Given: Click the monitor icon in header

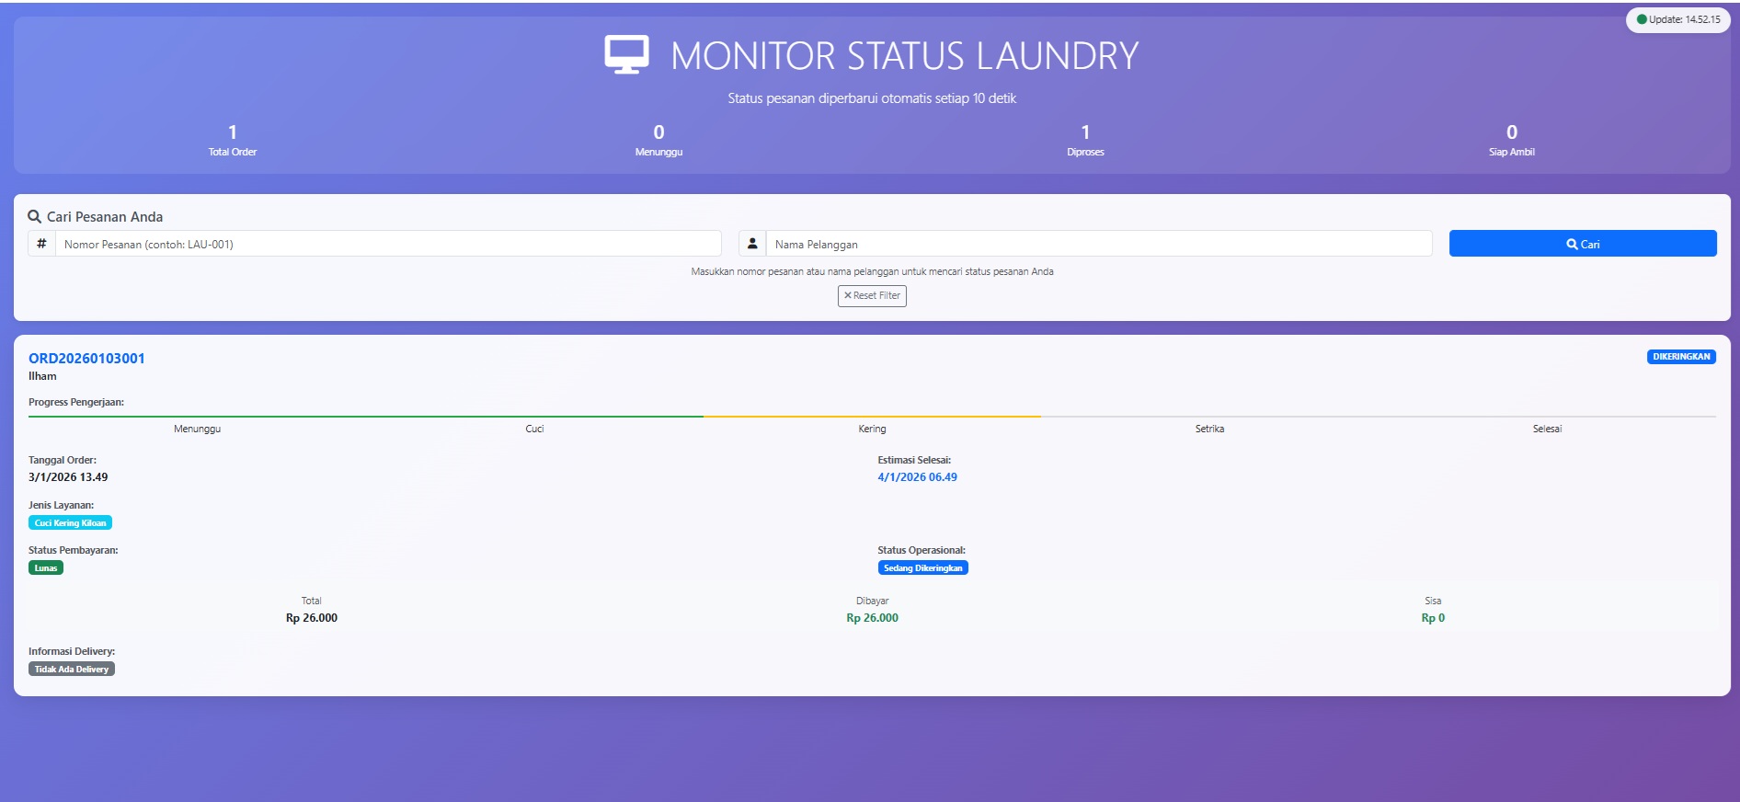Looking at the screenshot, I should (x=626, y=54).
